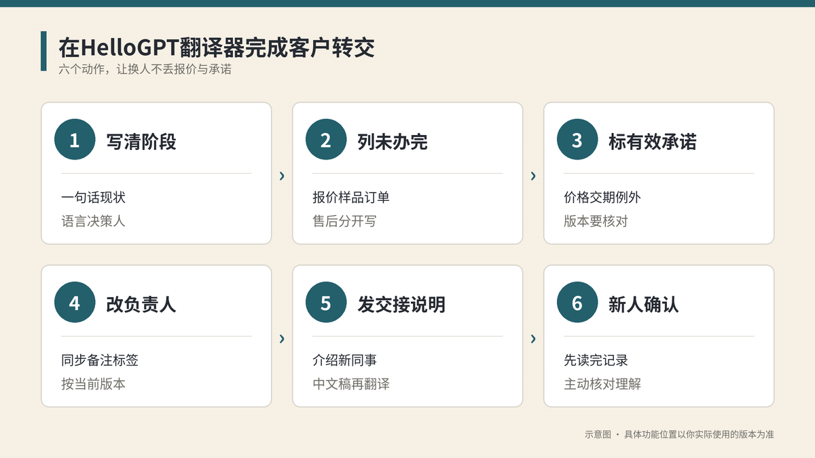Click the text 按当前版本
This screenshot has height=458, width=815.
click(x=94, y=384)
